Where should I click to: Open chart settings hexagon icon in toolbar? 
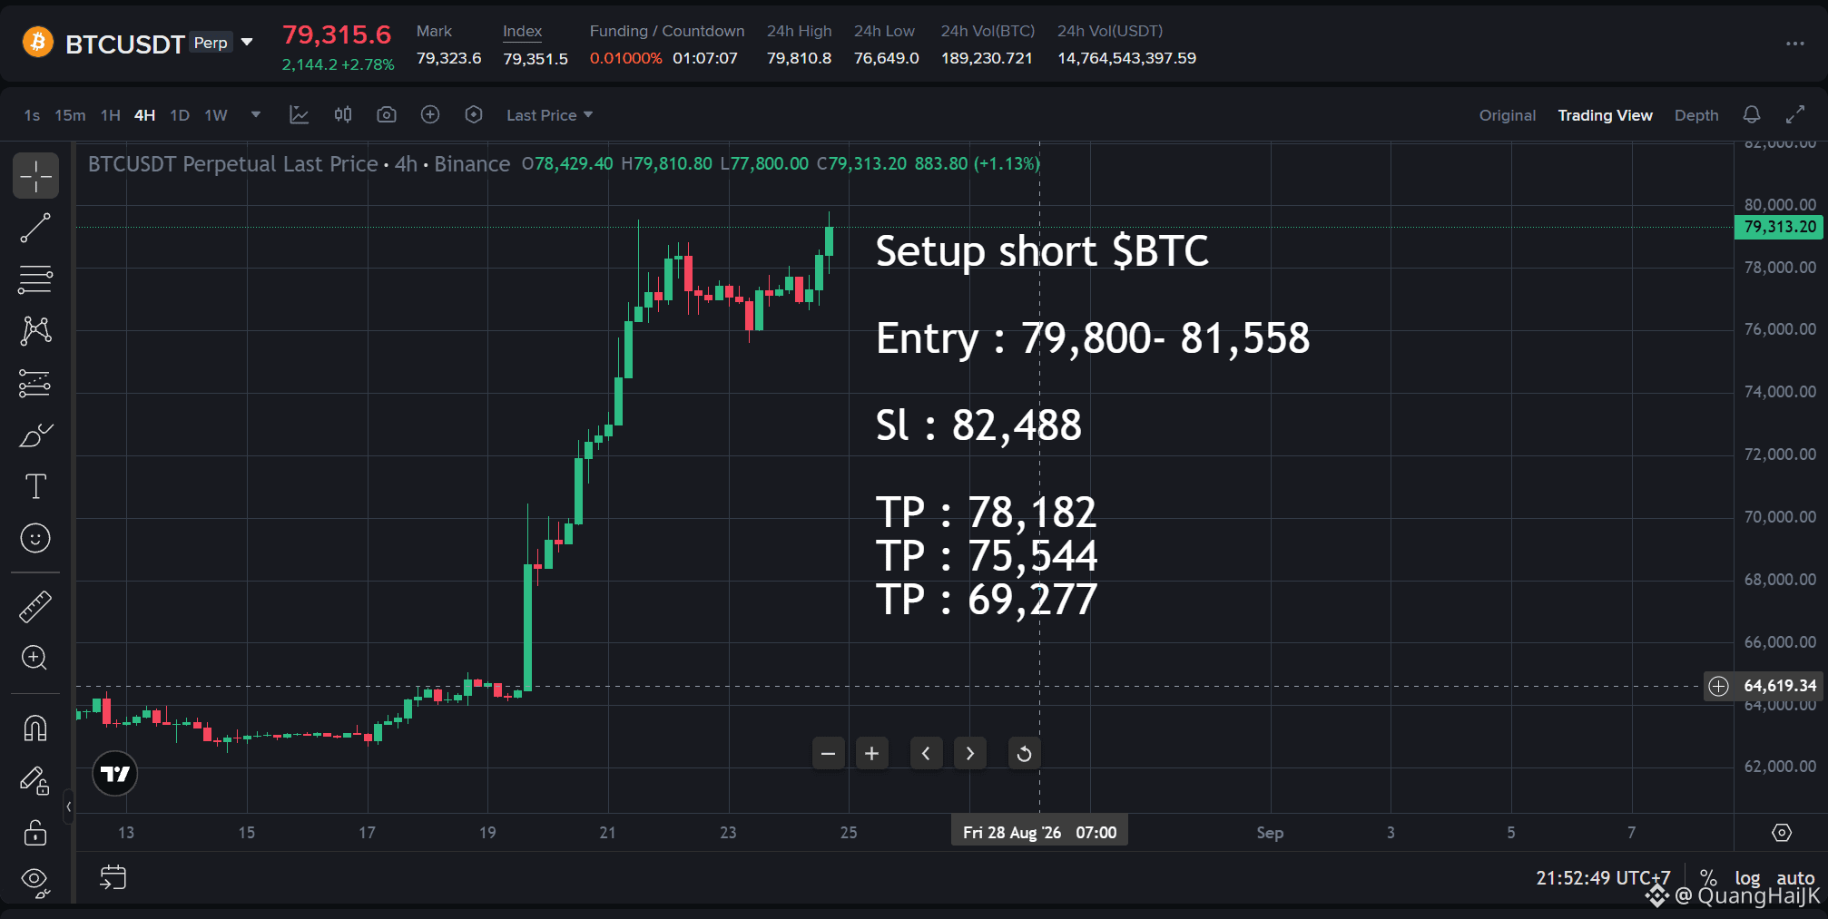click(x=474, y=114)
